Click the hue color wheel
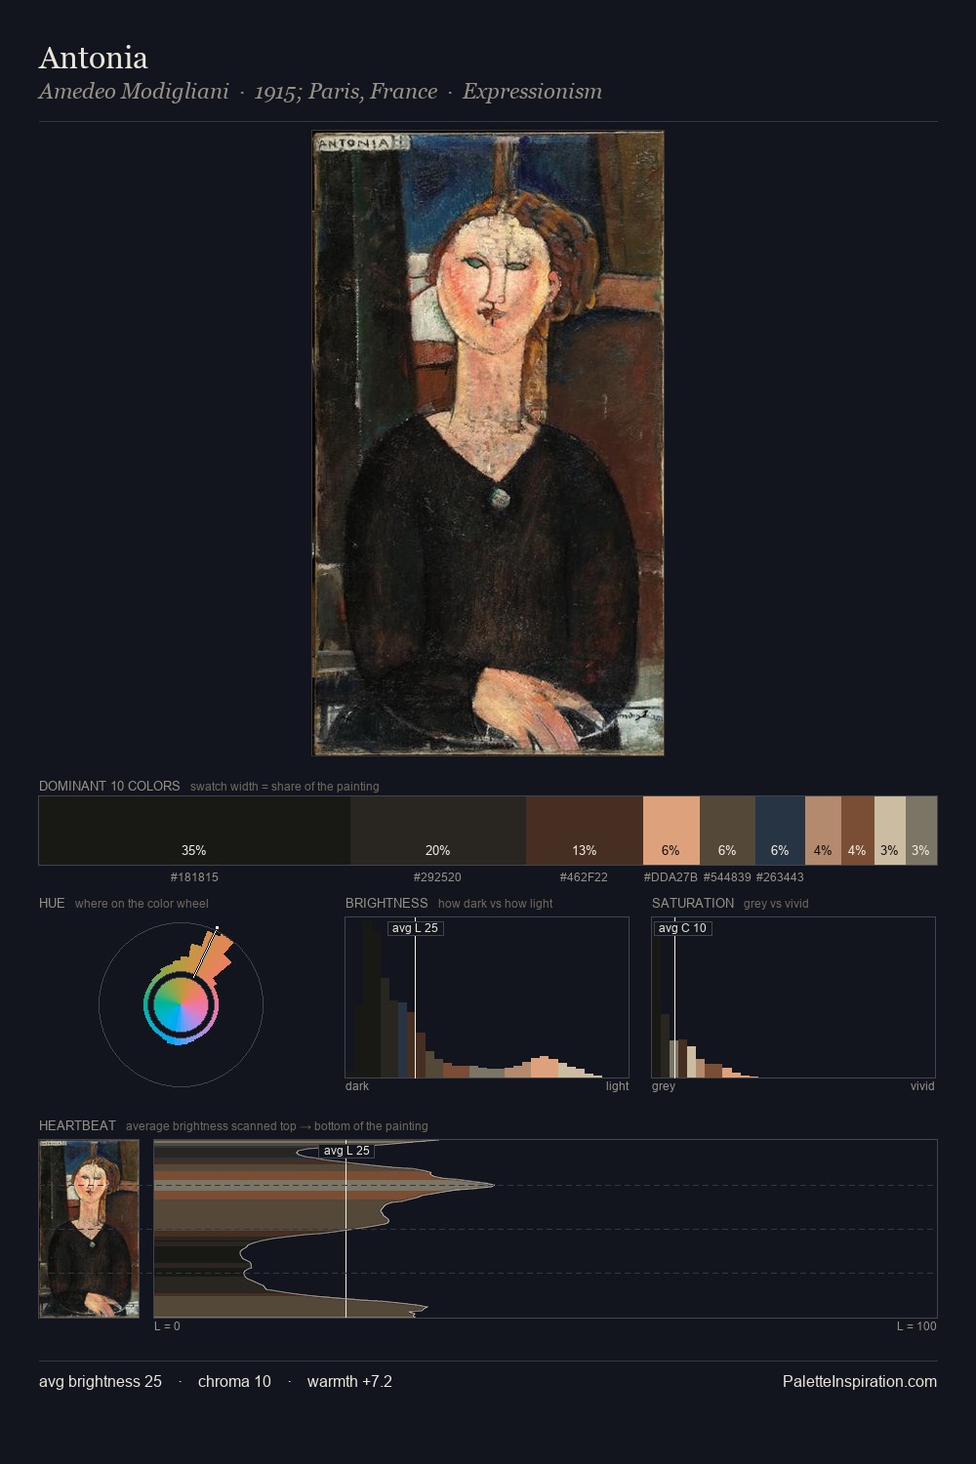976x1464 pixels. 181,1004
